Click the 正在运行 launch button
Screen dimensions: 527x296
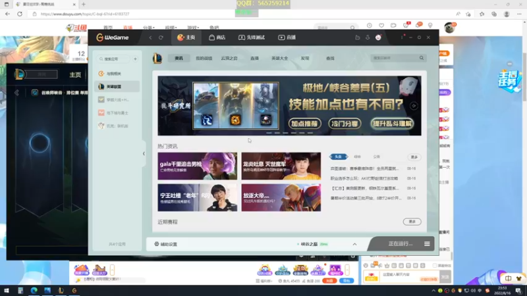[x=401, y=243]
